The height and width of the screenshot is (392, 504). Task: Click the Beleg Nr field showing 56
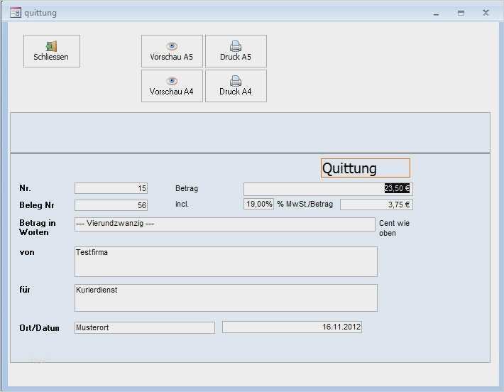click(x=111, y=205)
